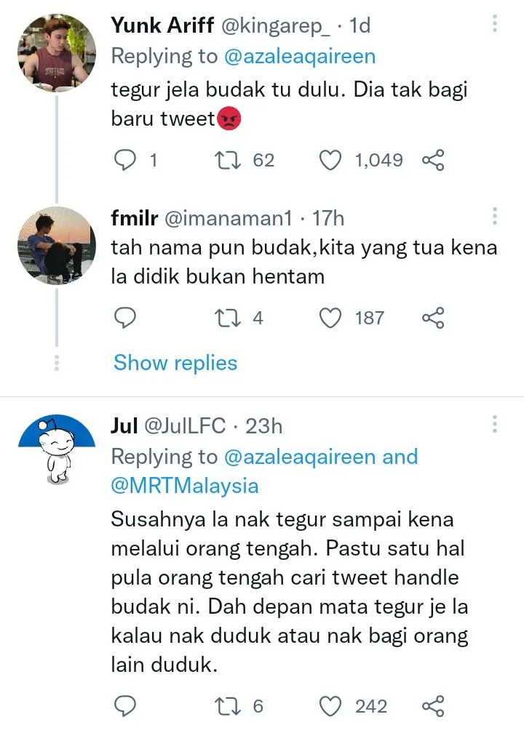This screenshot has width=524, height=733.
Task: Reply to Jul's tweet
Action: [x=126, y=706]
